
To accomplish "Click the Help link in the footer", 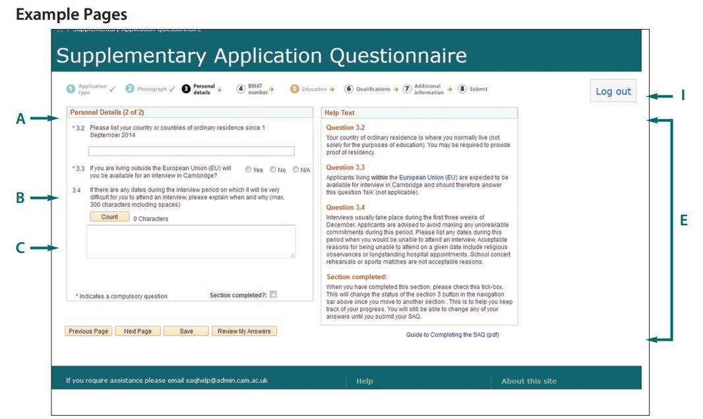I will (365, 381).
